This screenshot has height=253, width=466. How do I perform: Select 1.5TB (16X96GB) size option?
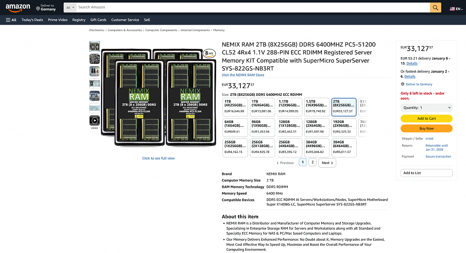coord(317,107)
